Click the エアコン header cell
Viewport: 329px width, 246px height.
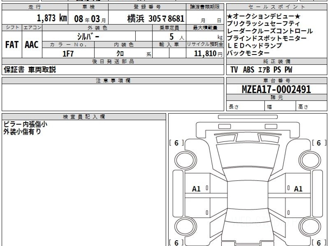click(32, 28)
